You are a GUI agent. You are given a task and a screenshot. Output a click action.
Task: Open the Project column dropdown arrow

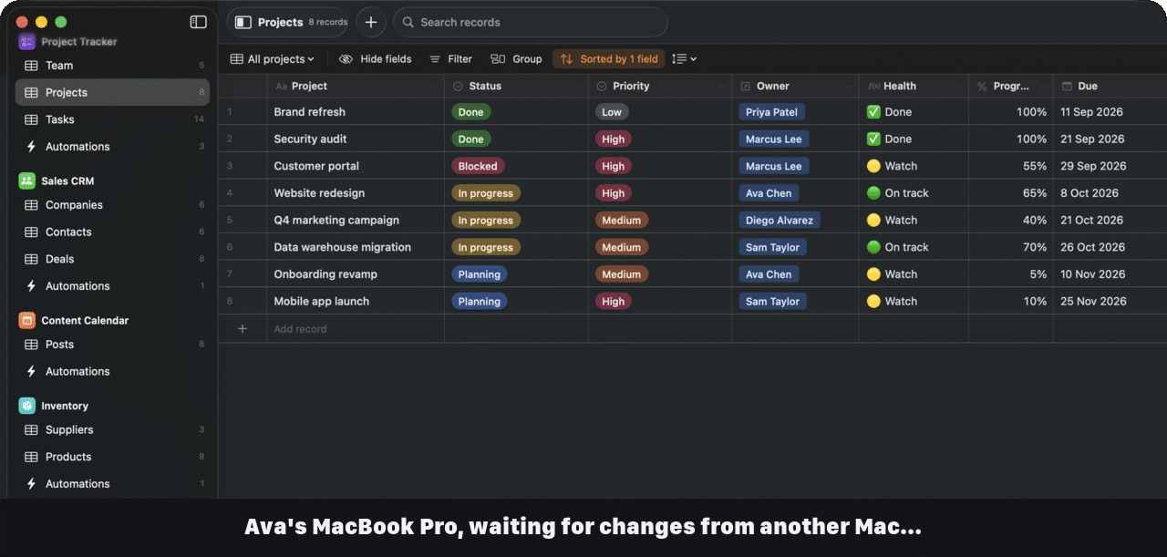pyautogui.click(x=434, y=87)
